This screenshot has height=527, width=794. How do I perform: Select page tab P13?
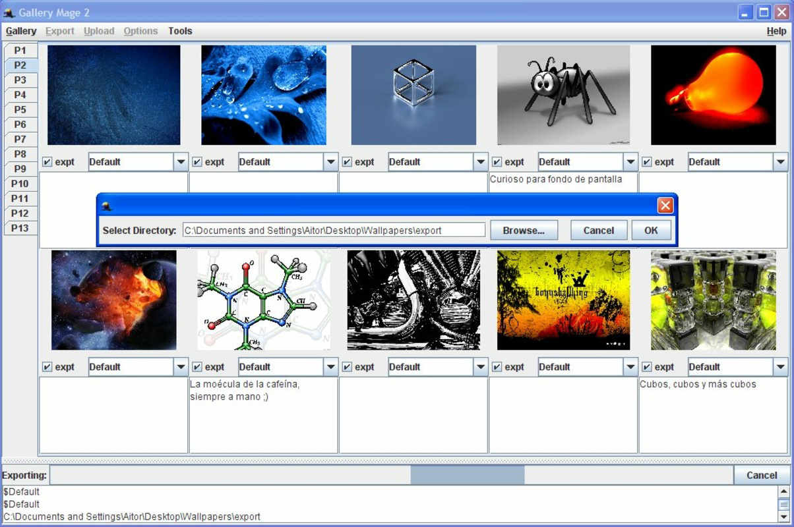20,228
